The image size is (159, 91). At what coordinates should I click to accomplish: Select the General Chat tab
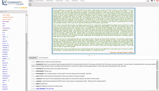(33, 58)
